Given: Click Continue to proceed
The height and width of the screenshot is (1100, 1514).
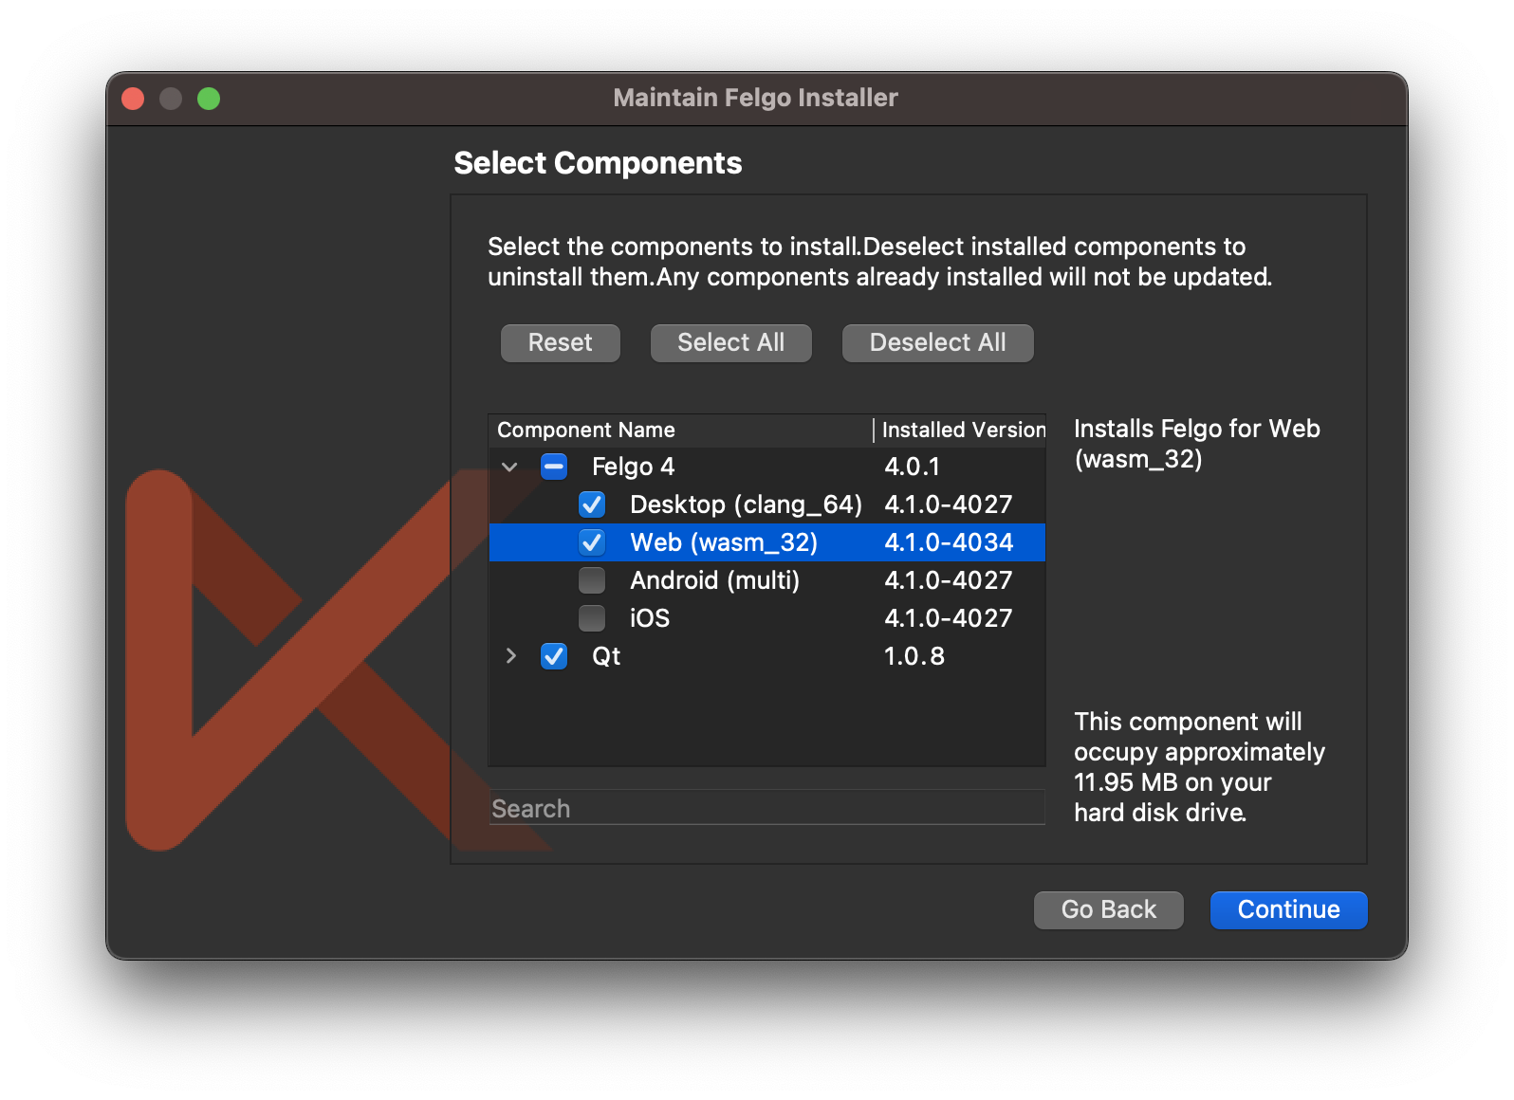Looking at the screenshot, I should point(1289,909).
